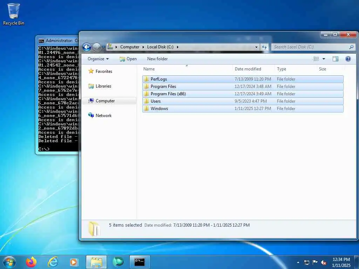Open Explorer Help icon
Viewport: 359px width, 269px height.
(348, 59)
